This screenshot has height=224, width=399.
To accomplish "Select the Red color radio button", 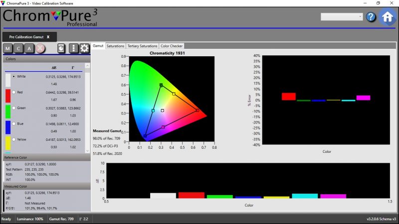I will click(x=14, y=92).
